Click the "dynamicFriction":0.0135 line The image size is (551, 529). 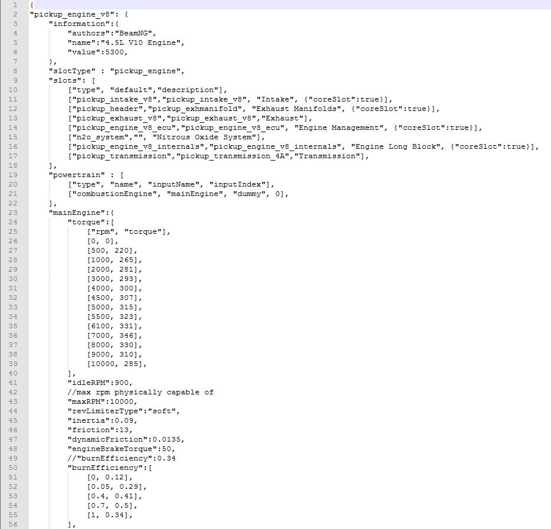pos(126,439)
